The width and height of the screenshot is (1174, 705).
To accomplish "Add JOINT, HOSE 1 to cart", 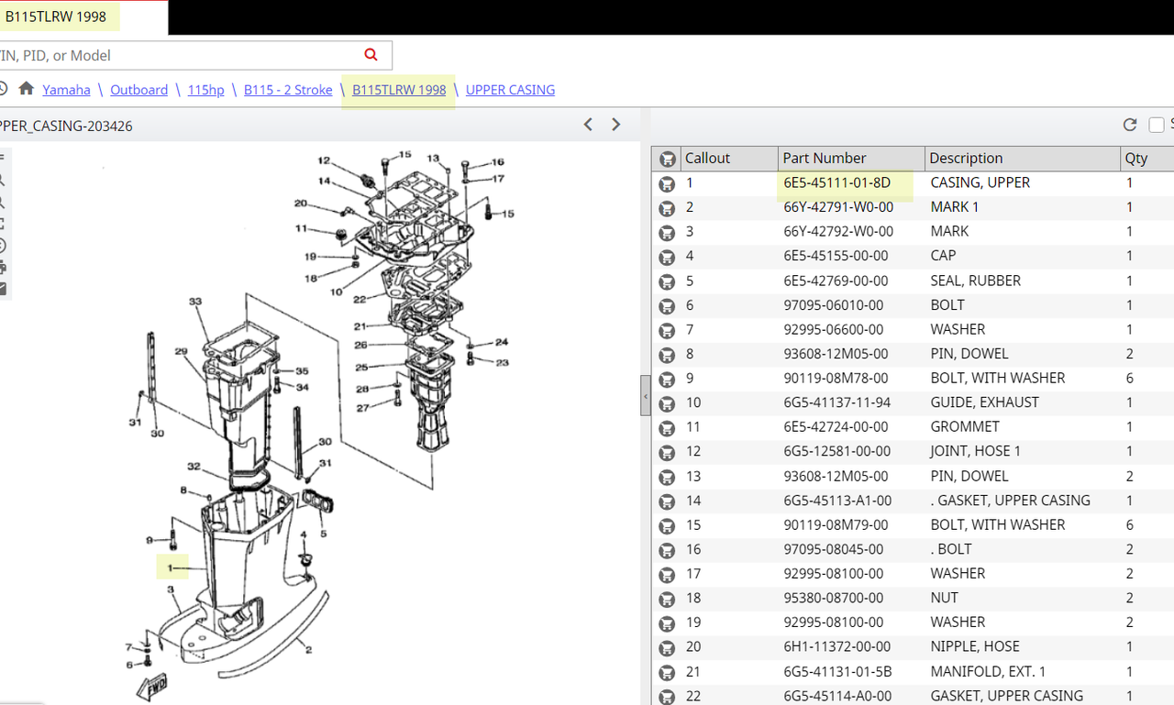I will [x=667, y=452].
